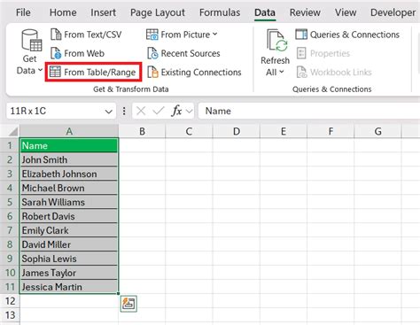
Task: Select row 12 header
Action: tap(10, 301)
